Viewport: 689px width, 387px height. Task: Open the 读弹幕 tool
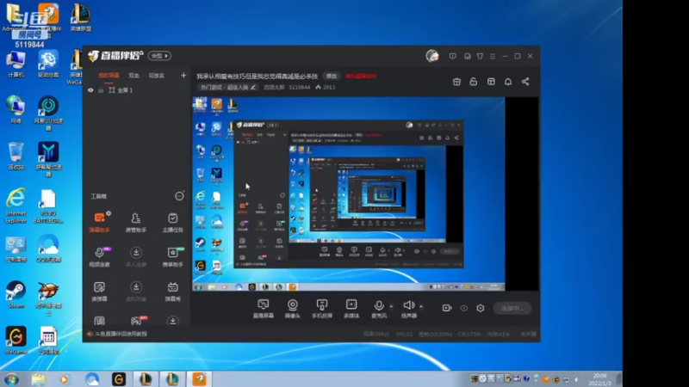[x=100, y=291]
